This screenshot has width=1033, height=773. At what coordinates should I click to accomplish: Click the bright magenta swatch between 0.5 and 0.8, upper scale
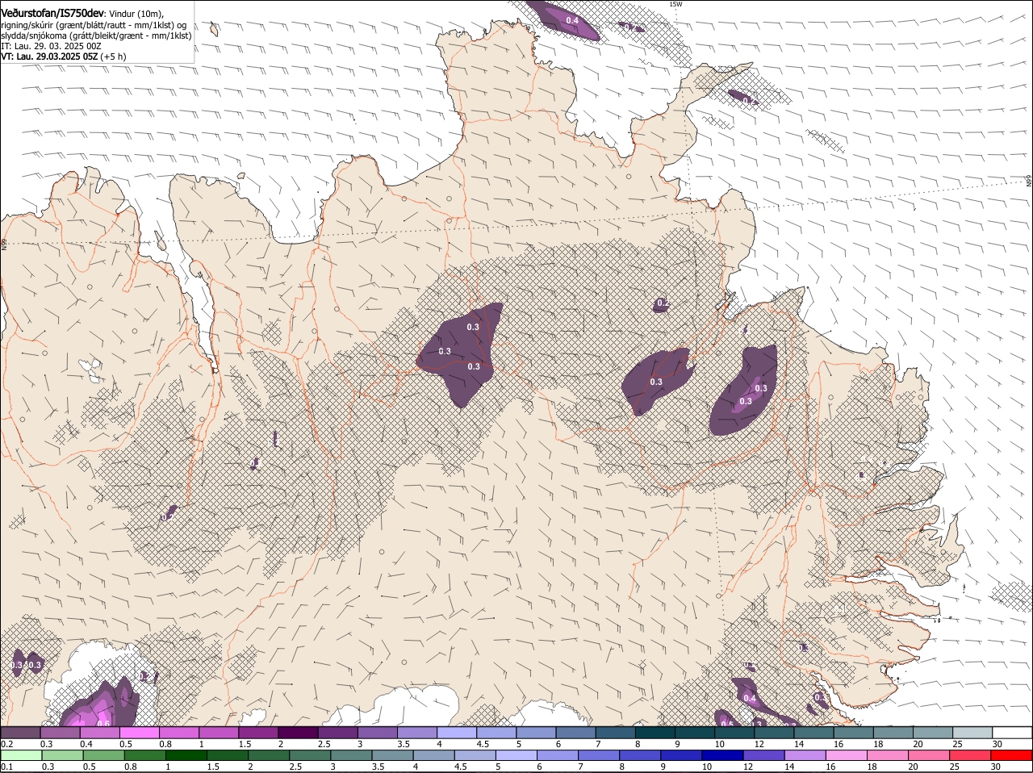[139, 732]
